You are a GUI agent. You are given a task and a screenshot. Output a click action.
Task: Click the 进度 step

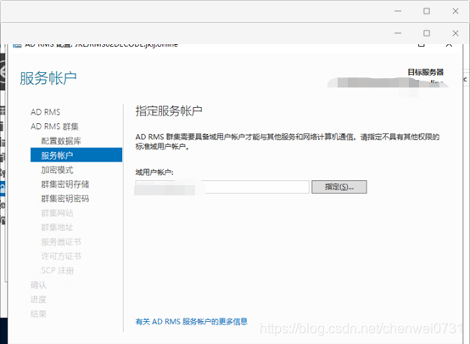38,299
